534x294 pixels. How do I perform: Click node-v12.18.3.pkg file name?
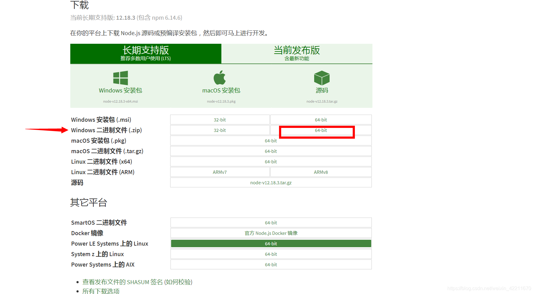[221, 101]
